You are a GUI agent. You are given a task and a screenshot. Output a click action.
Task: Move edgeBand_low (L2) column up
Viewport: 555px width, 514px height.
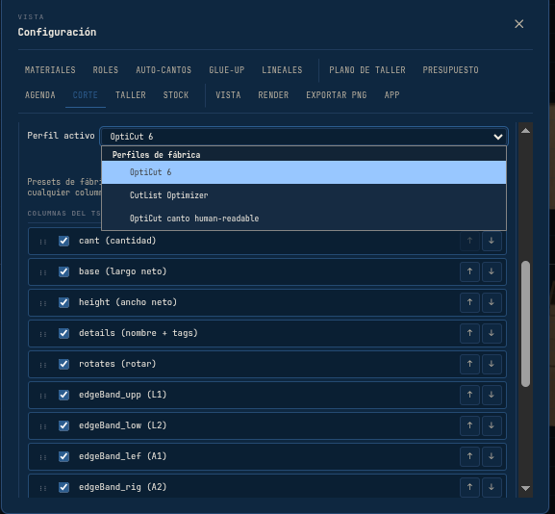click(x=469, y=425)
